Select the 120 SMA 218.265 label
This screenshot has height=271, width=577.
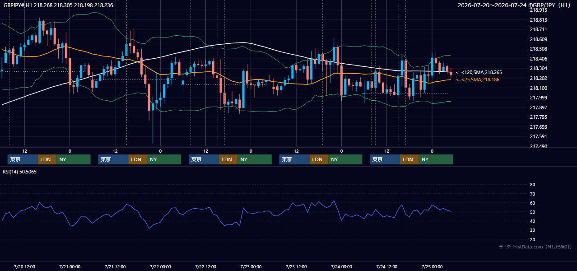pyautogui.click(x=479, y=72)
